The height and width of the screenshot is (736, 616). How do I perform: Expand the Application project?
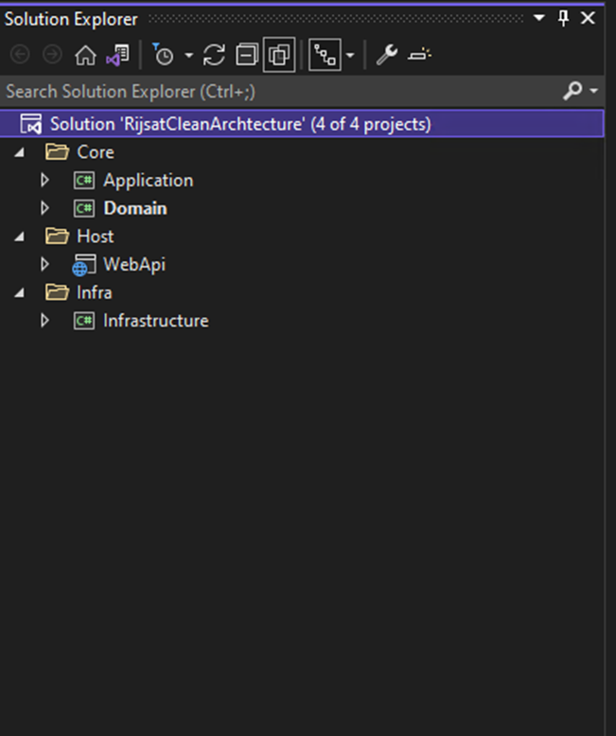pyautogui.click(x=44, y=181)
